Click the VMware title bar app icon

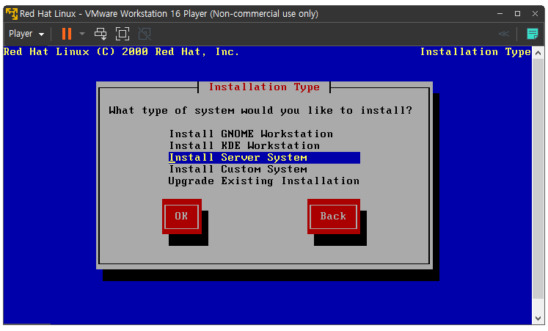coord(12,14)
